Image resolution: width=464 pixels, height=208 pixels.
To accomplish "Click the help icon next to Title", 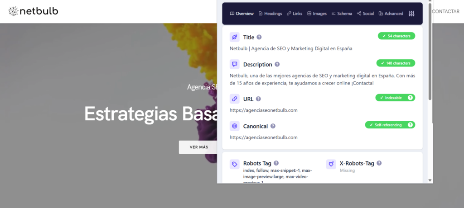I will coord(259,37).
